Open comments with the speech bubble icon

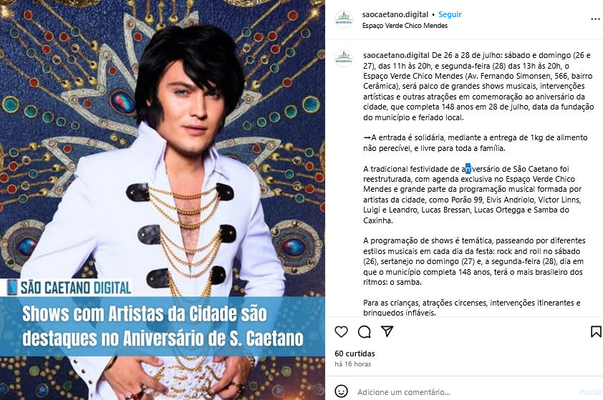[365, 331]
